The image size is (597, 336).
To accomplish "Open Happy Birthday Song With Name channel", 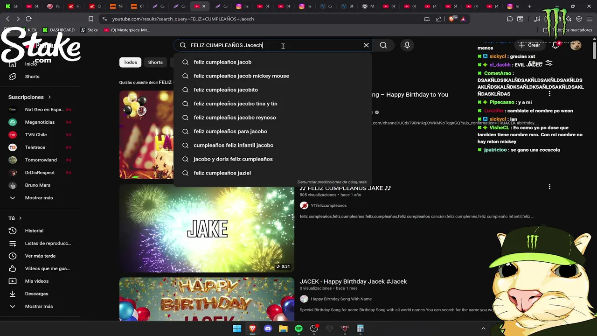I will point(341,299).
